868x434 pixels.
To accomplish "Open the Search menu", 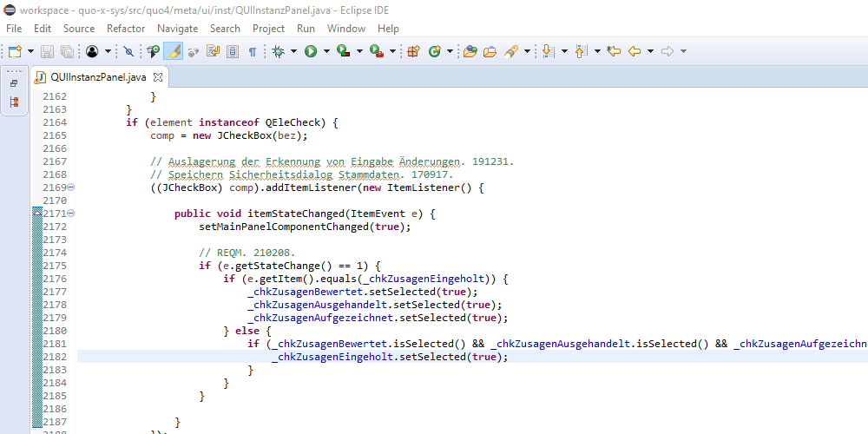I will [x=225, y=29].
